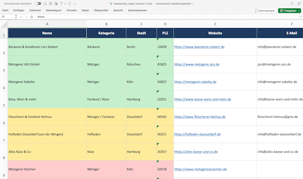Select column B header
The width and height of the screenshot is (303, 179).
106,24
